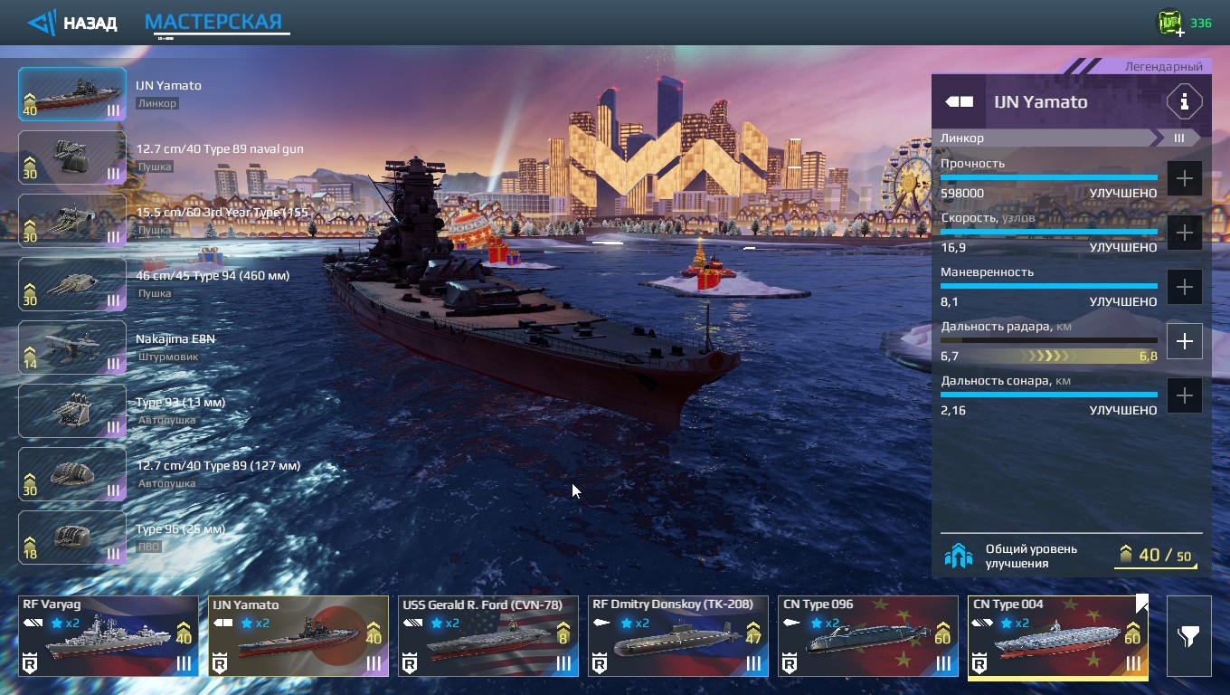Click the R shield badge on CN Type 096

click(790, 664)
